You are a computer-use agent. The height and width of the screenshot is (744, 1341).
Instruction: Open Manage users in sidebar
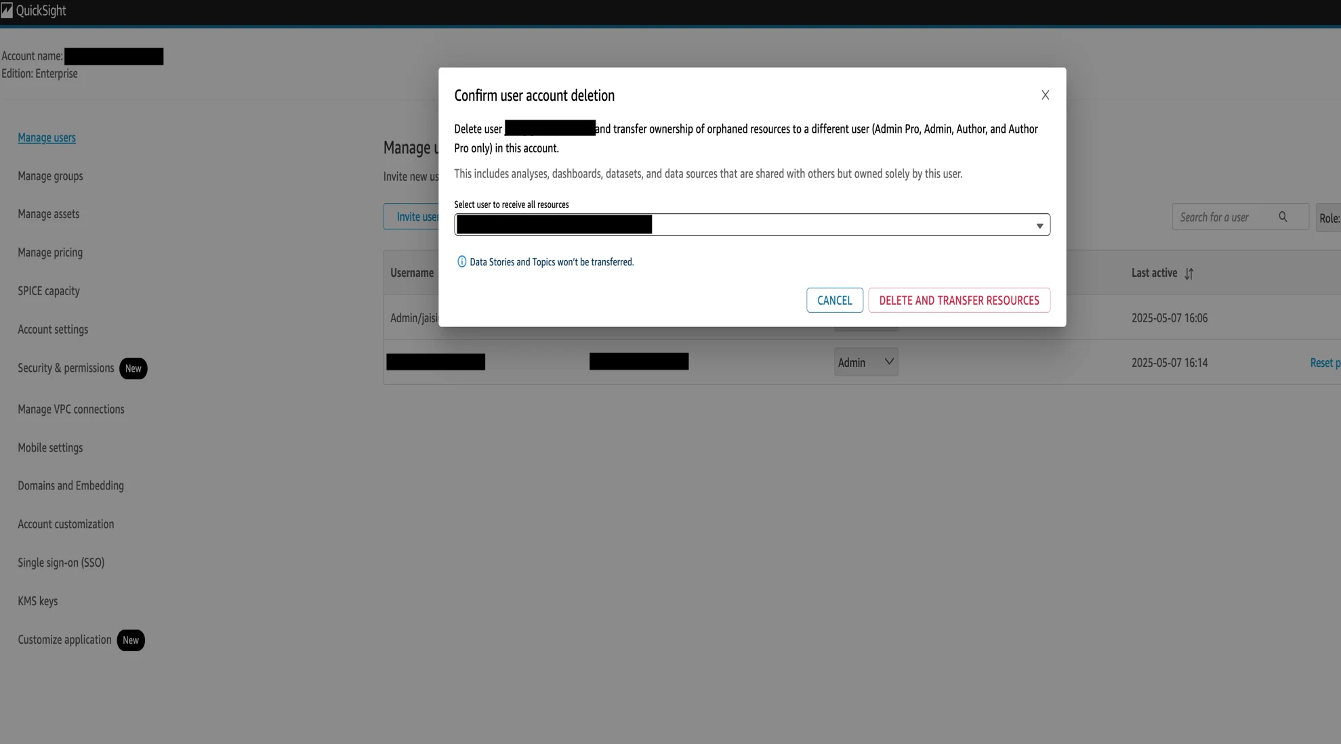point(47,137)
